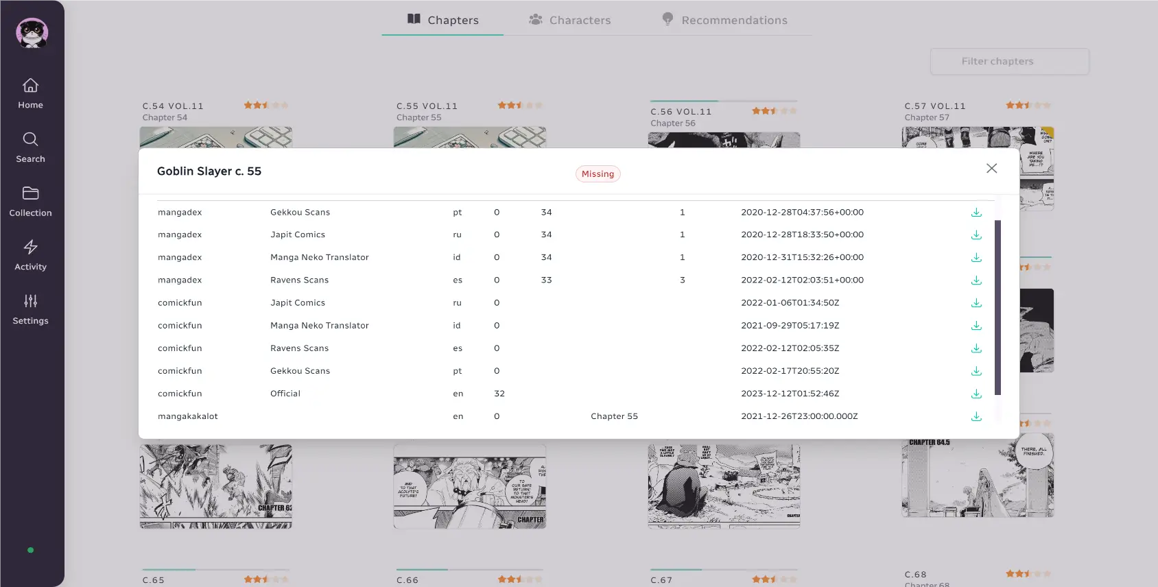The image size is (1158, 587).
Task: Open the C.67 chapter title
Action: coord(661,580)
